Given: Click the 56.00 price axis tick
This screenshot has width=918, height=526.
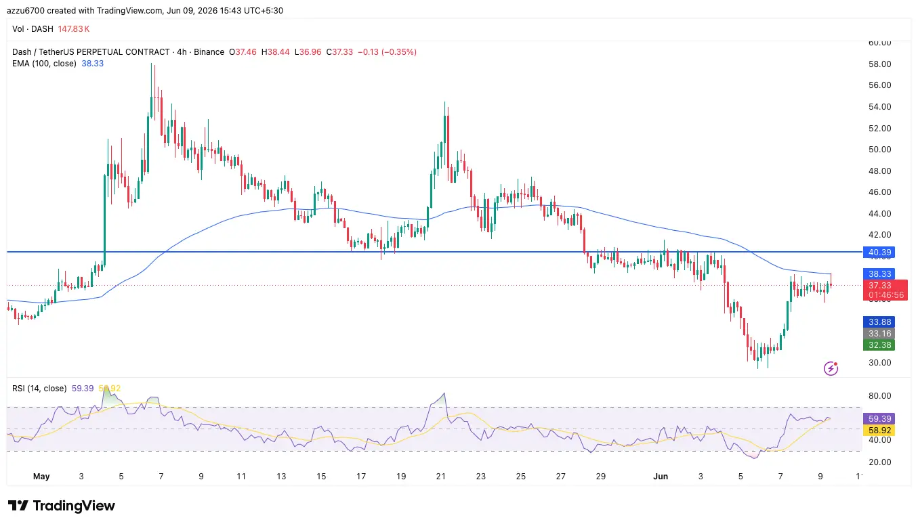Looking at the screenshot, I should click(x=880, y=85).
